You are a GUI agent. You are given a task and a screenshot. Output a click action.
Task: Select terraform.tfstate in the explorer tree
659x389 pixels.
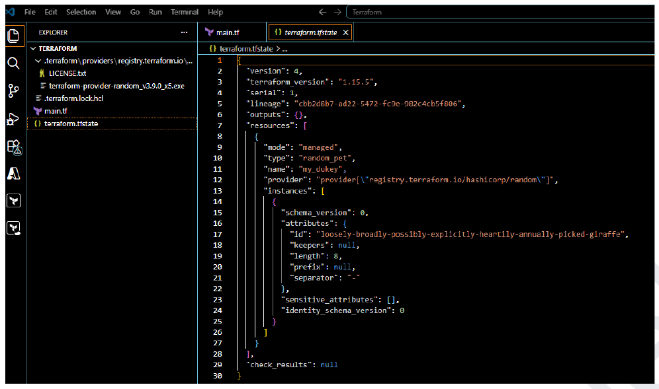click(x=112, y=124)
